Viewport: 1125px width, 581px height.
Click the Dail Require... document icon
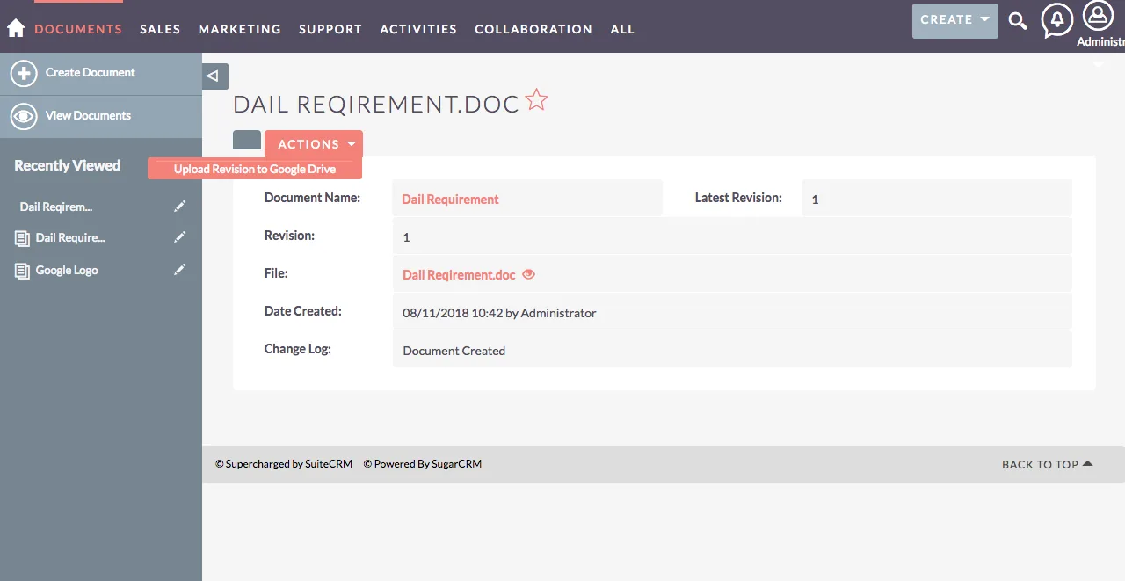[x=22, y=238]
